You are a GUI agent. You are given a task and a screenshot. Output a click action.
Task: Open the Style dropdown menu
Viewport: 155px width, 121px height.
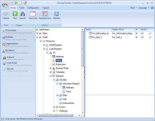[133, 8]
